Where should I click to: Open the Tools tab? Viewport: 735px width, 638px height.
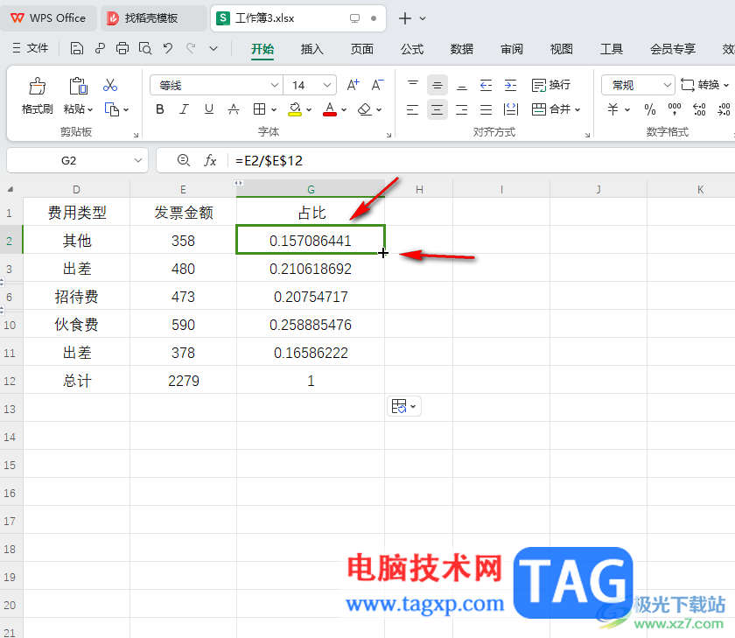tap(612, 49)
